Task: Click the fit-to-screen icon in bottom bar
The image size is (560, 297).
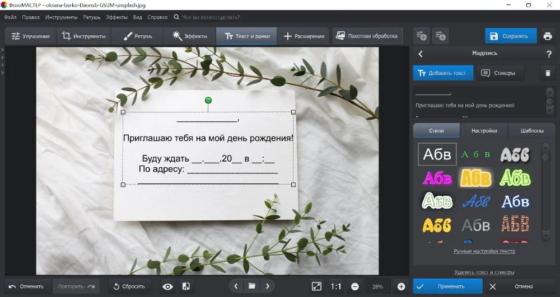Action: [316, 286]
